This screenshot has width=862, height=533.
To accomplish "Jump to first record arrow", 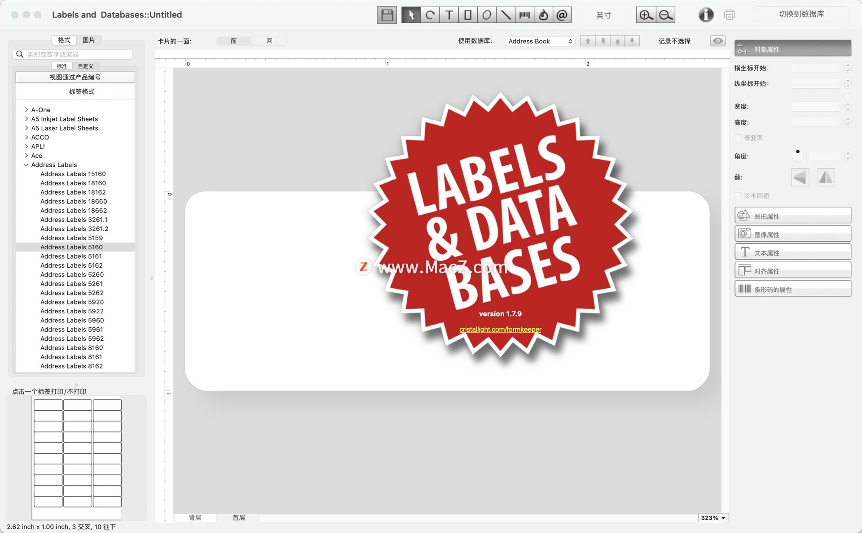I will pos(618,41).
